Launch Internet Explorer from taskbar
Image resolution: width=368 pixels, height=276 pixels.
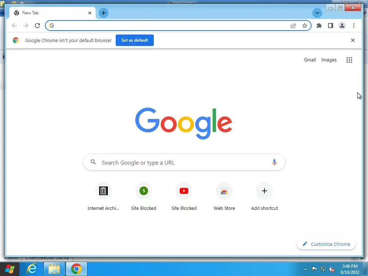point(32,269)
